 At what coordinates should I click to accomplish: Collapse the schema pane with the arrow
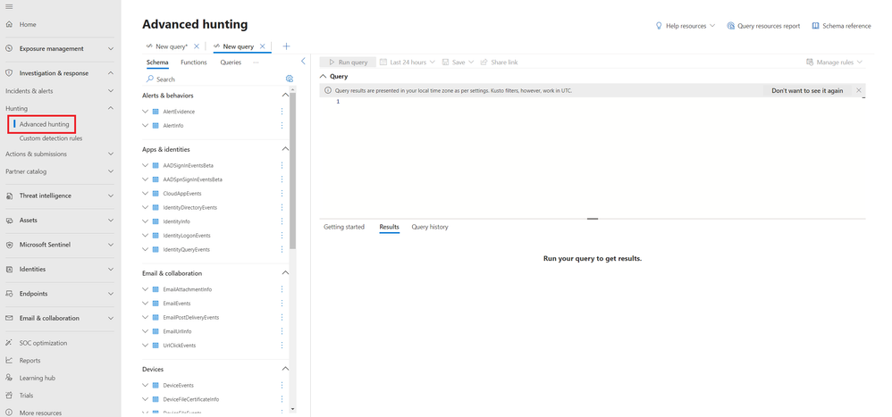(x=303, y=61)
